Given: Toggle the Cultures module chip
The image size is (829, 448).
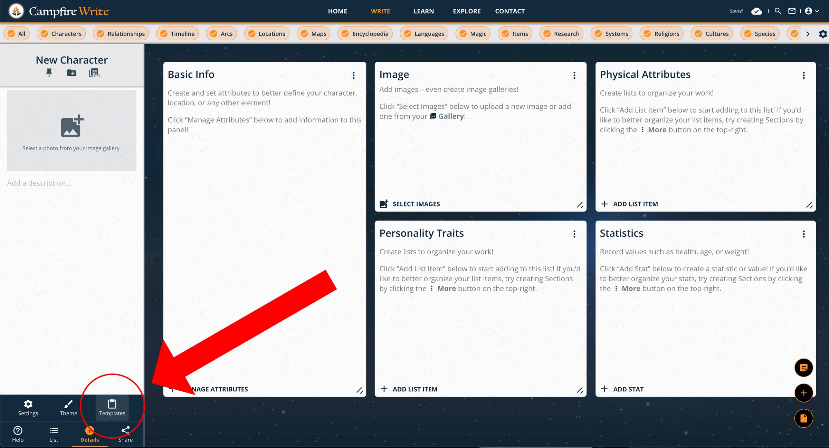Looking at the screenshot, I should pyautogui.click(x=712, y=34).
